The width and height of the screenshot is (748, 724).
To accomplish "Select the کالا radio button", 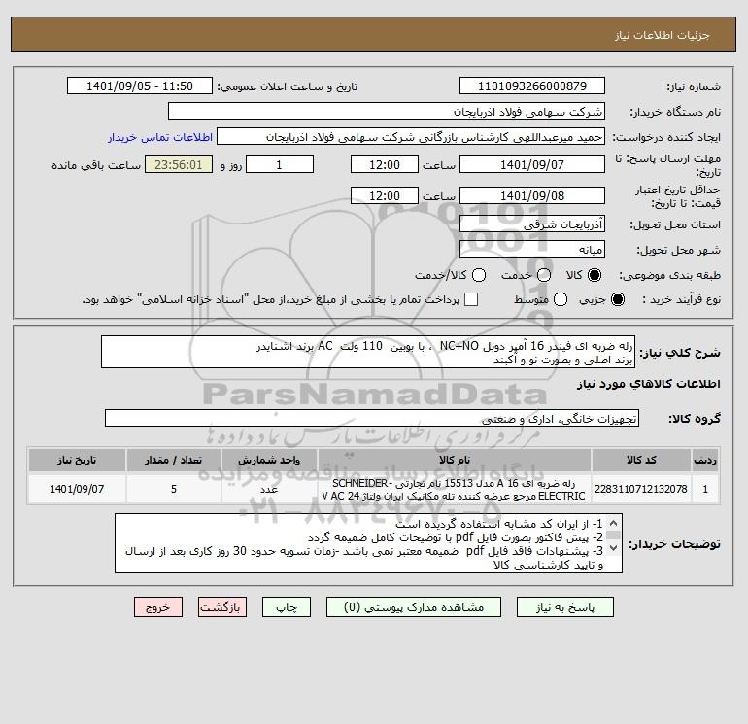I will [x=595, y=275].
